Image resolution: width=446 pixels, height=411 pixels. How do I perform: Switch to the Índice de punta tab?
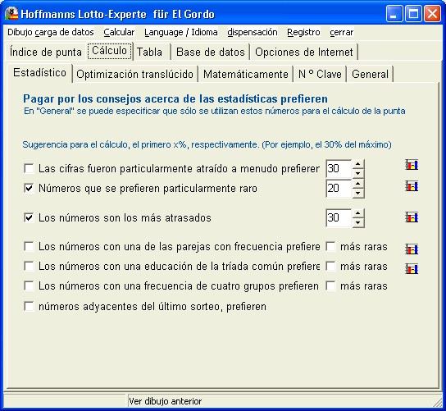coord(46,52)
